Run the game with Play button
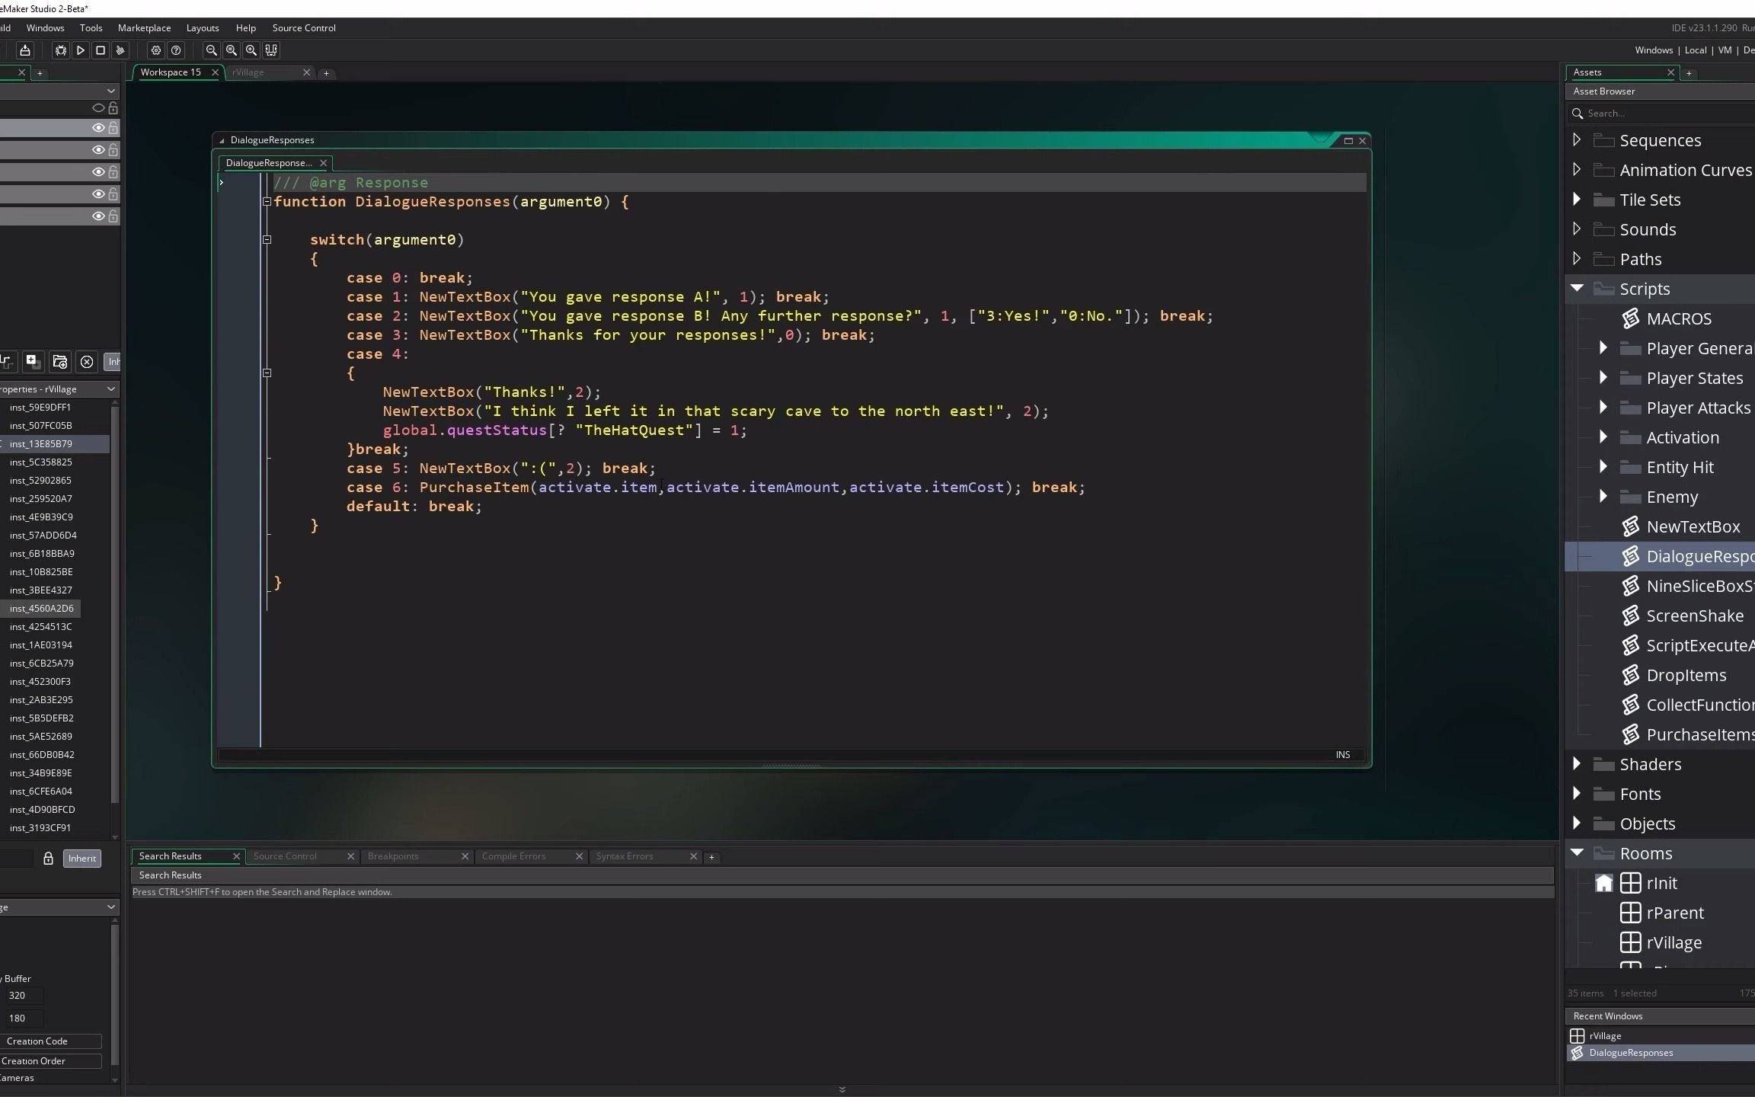Viewport: 1755px width, 1097px height. [80, 50]
